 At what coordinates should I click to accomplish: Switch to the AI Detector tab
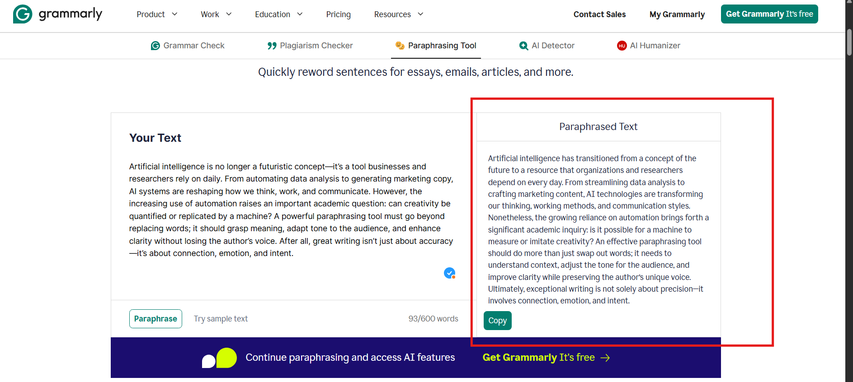coord(552,46)
